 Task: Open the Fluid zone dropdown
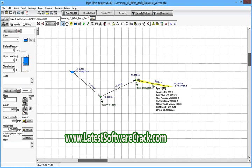click(x=58, y=19)
